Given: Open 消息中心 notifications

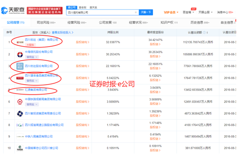Looking at the screenshot, I should click(x=225, y=12).
